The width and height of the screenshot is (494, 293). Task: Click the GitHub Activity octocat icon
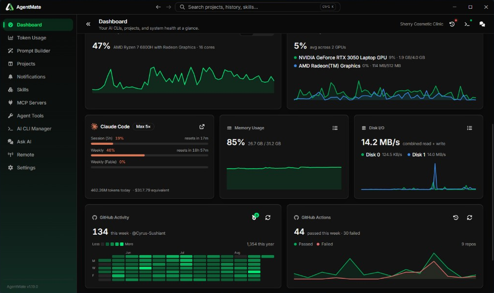(95, 218)
